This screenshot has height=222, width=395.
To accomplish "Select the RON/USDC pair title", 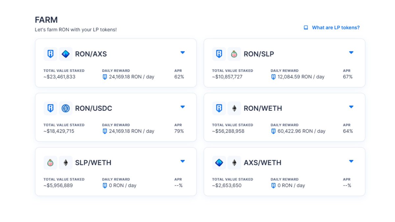I will (x=93, y=108).
